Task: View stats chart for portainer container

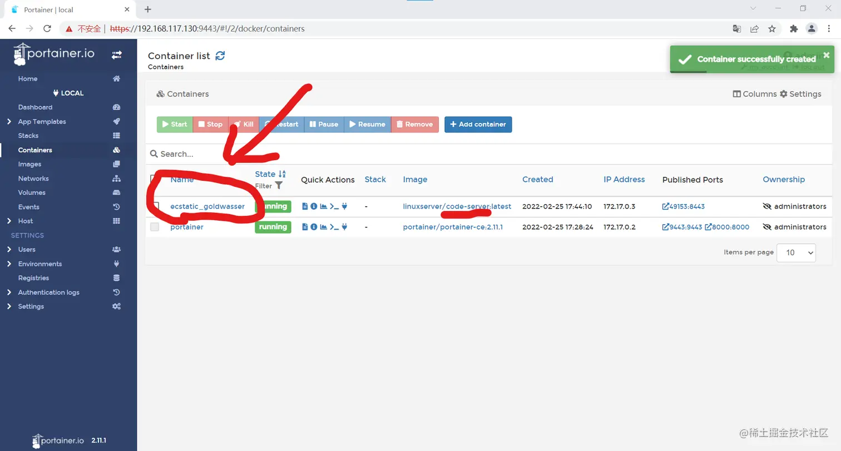Action: coord(323,227)
